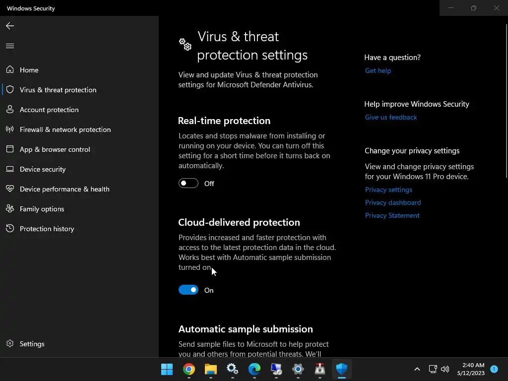Click the Get help link
The image size is (508, 381).
pyautogui.click(x=378, y=70)
